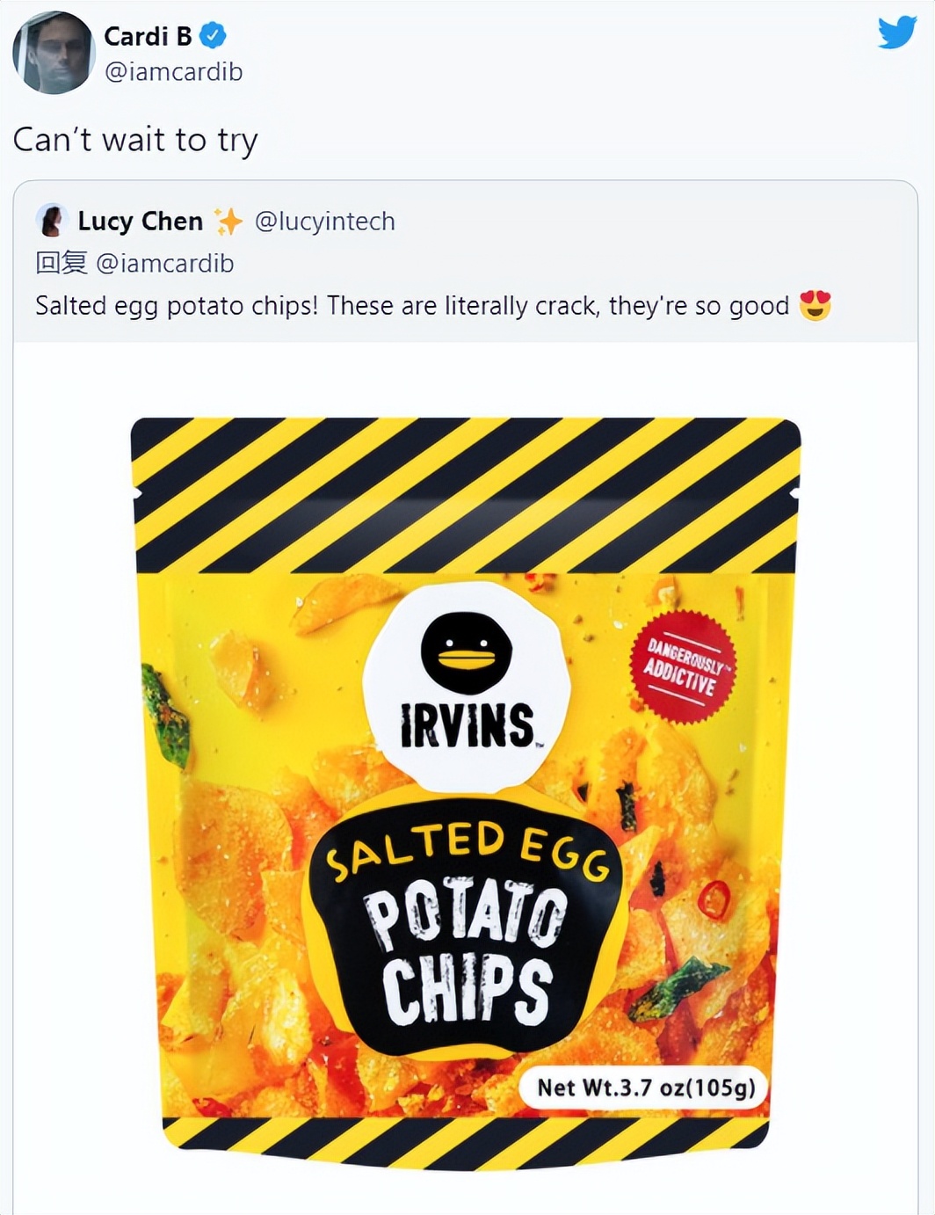Click the blue verified badge icon
935x1215 pixels.
point(213,36)
